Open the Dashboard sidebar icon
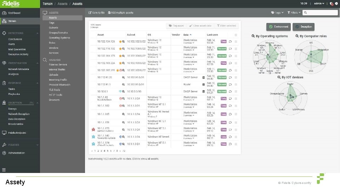The image size is (340, 191). tap(4, 13)
